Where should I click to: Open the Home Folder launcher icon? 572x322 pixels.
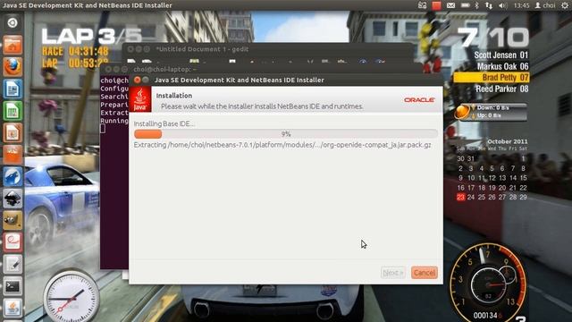[13, 45]
